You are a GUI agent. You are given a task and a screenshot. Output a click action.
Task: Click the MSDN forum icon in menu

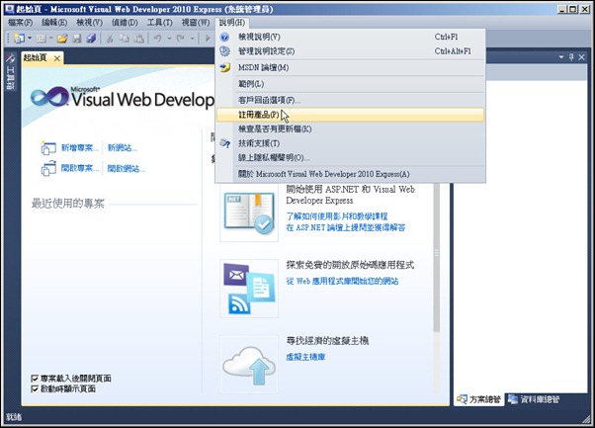pos(225,67)
